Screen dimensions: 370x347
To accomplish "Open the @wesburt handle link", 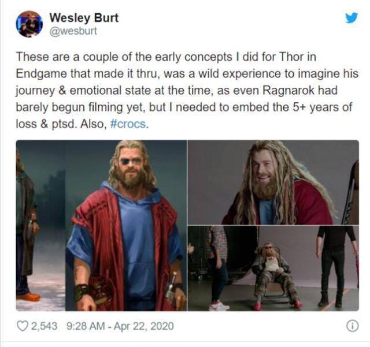I will (73, 31).
